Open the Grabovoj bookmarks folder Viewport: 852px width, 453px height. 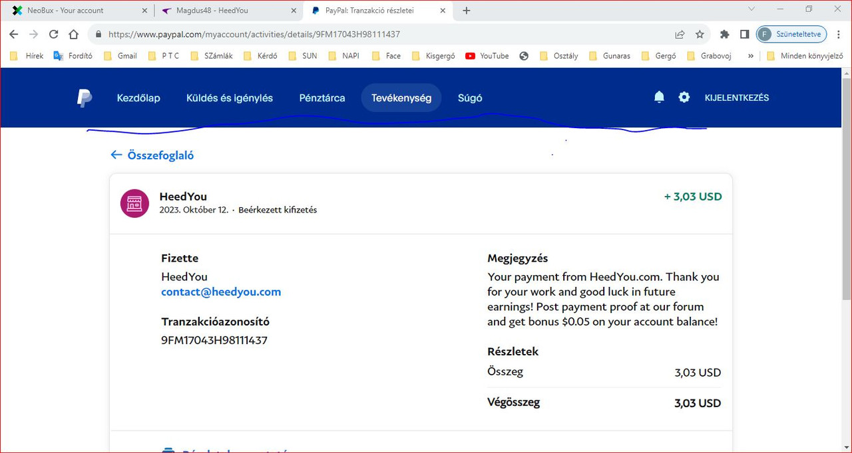[x=709, y=56]
